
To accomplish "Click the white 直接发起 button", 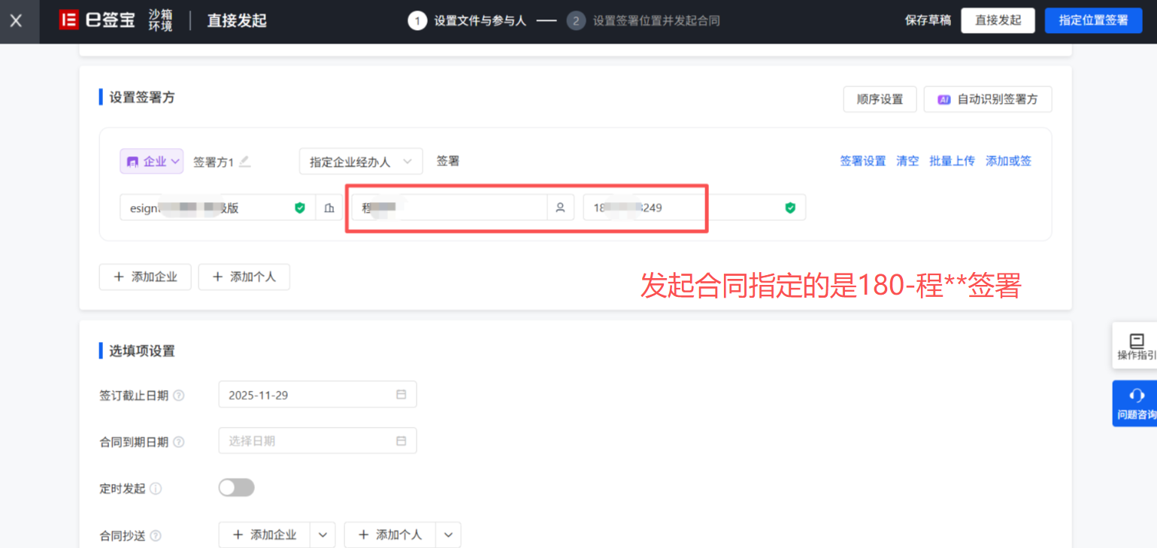I will tap(998, 20).
